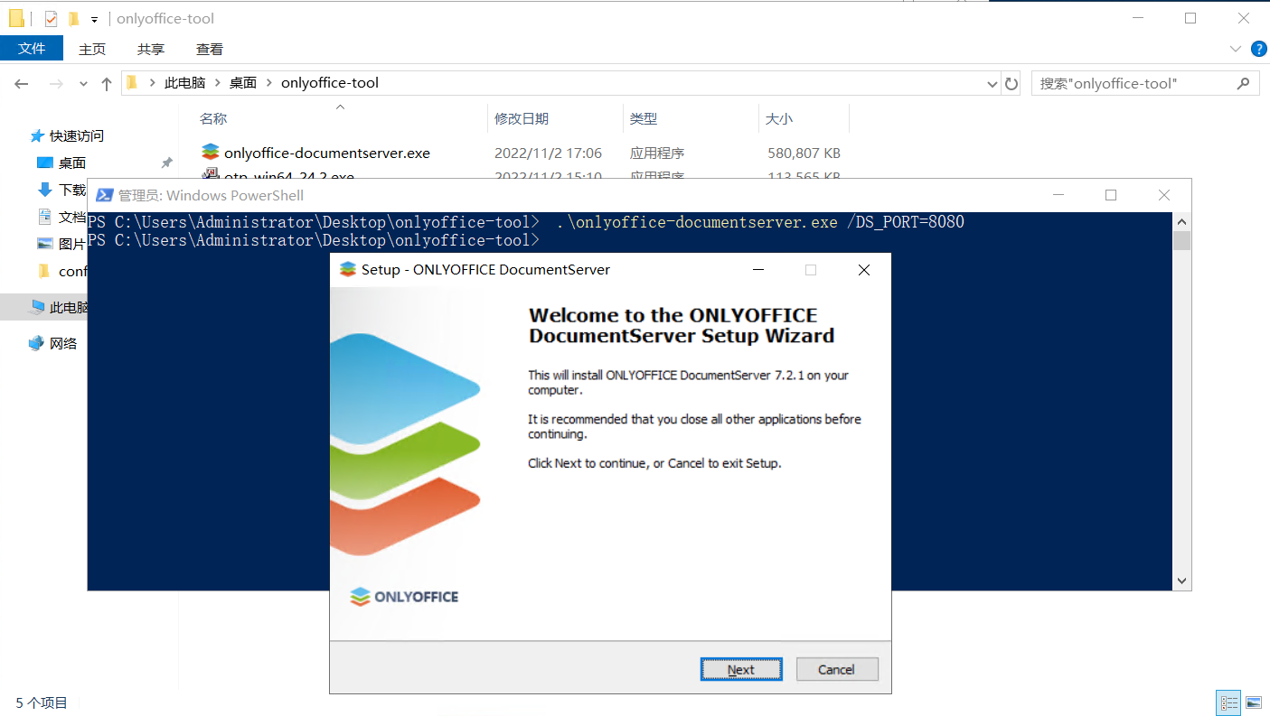Refresh the onlyoffice-tool folder
Screen dimensions: 1270x716
[1011, 83]
